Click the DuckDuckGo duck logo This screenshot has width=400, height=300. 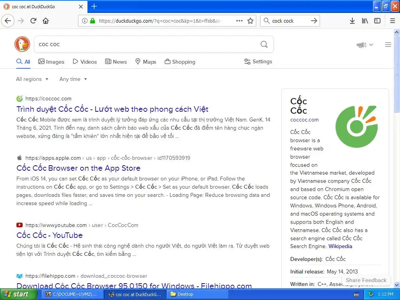tap(22, 44)
